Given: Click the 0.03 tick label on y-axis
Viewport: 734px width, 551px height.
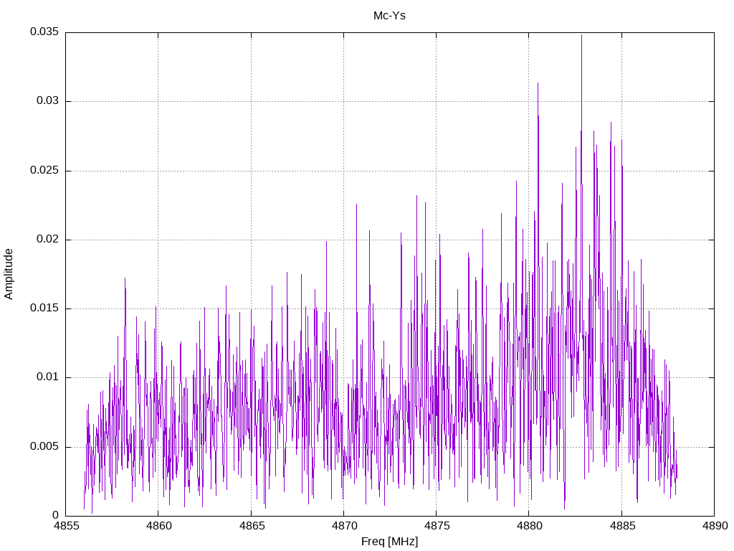Looking at the screenshot, I should click(x=48, y=101).
